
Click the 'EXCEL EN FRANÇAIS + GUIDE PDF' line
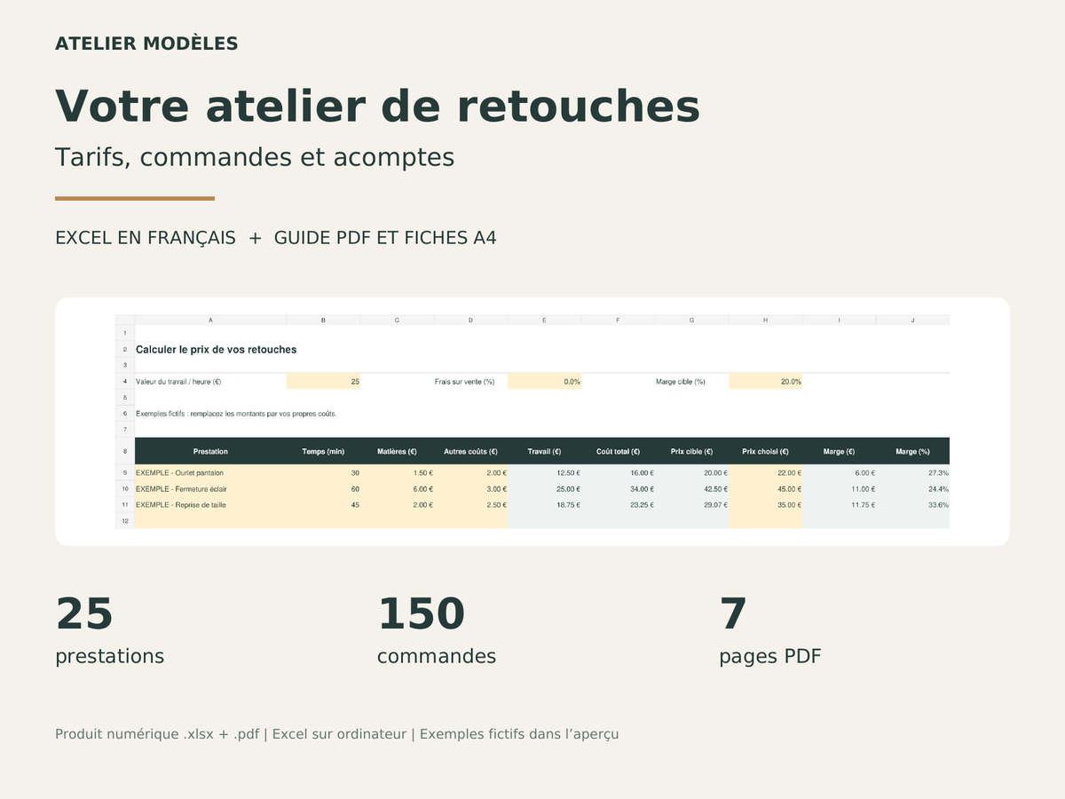point(276,238)
